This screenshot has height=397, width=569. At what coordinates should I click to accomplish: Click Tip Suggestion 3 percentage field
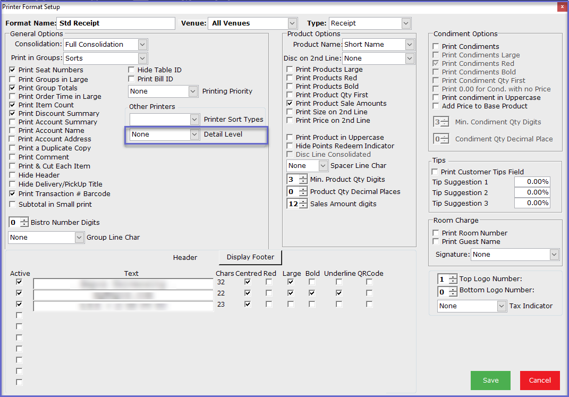click(532, 203)
